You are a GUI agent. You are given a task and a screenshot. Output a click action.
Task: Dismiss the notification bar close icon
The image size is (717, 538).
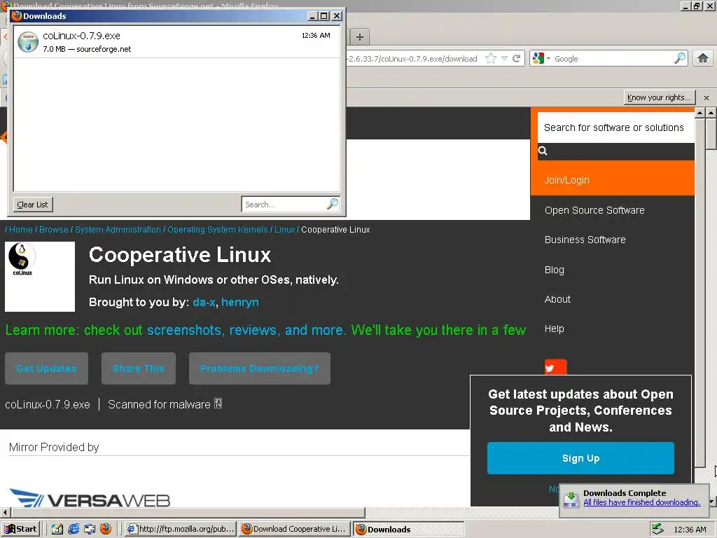pyautogui.click(x=706, y=98)
